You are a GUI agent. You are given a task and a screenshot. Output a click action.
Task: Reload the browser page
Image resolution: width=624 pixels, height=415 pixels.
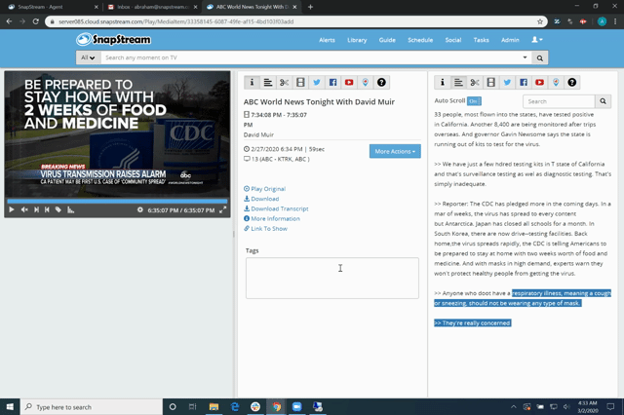pyautogui.click(x=35, y=21)
